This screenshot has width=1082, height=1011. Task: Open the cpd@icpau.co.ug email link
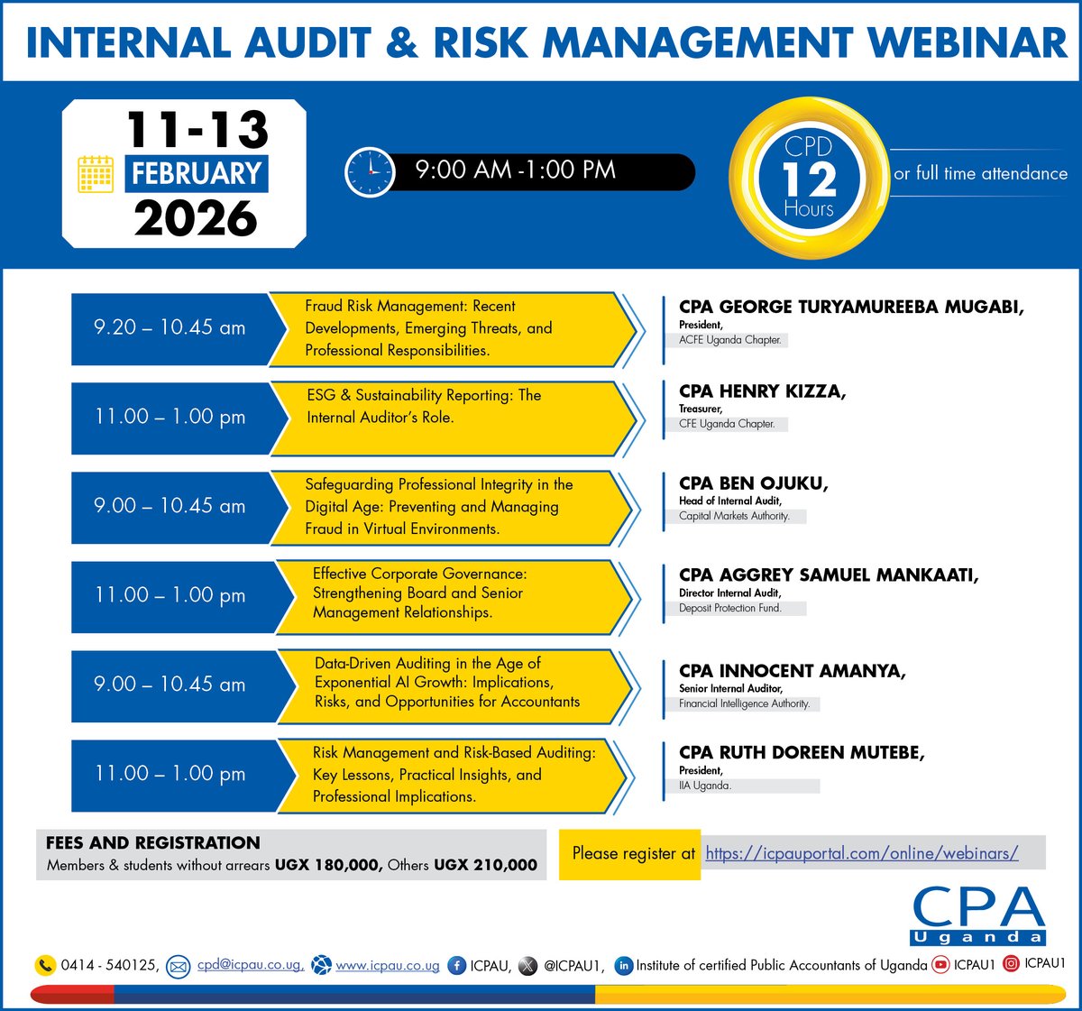[x=251, y=965]
